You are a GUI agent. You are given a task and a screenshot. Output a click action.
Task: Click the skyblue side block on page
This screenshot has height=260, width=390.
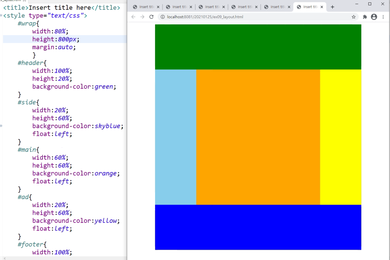[x=176, y=137]
